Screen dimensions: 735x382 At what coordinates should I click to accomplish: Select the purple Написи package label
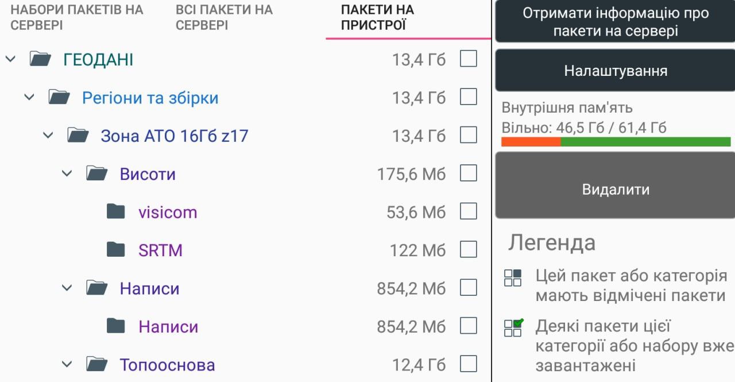tap(168, 327)
